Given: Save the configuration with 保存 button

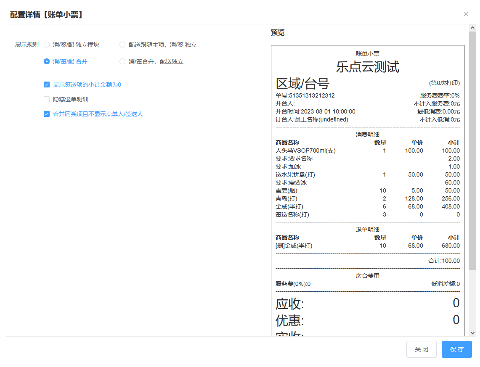Looking at the screenshot, I should (456, 349).
